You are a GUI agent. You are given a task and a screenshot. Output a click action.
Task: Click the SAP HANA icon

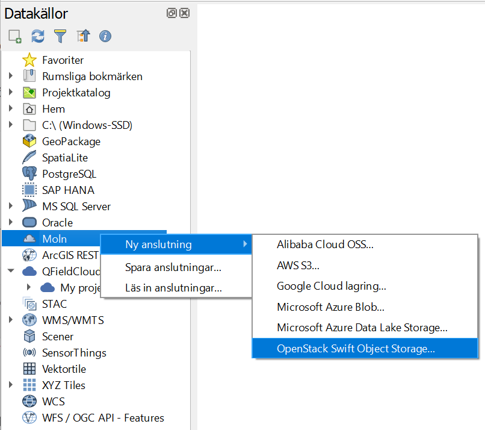coord(29,190)
